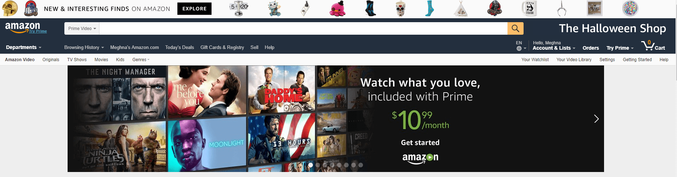The image size is (677, 177).
Task: Open the Movies tab
Action: [101, 60]
